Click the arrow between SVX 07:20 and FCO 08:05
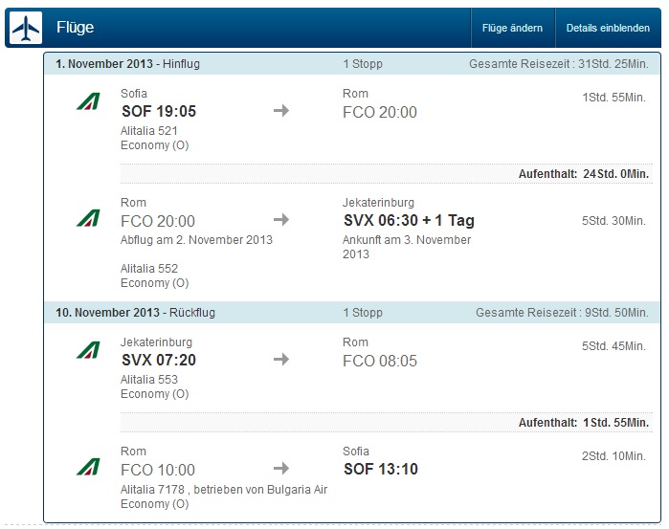This screenshot has width=669, height=529. tap(281, 360)
